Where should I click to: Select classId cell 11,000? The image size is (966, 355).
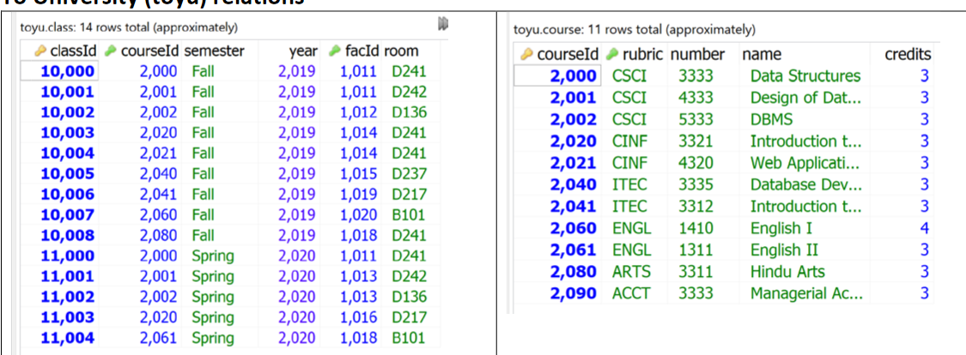click(x=68, y=256)
